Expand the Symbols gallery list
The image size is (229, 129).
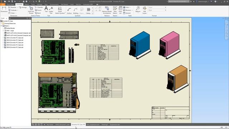tap(93, 14)
